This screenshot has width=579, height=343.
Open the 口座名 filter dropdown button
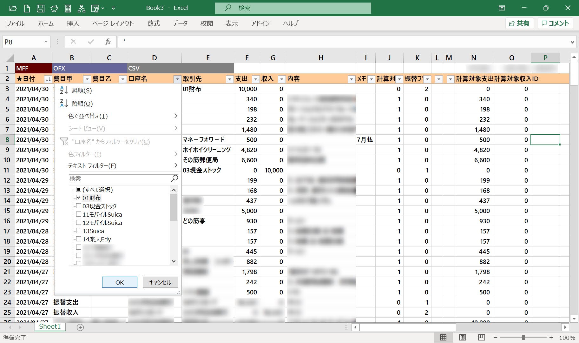(177, 79)
